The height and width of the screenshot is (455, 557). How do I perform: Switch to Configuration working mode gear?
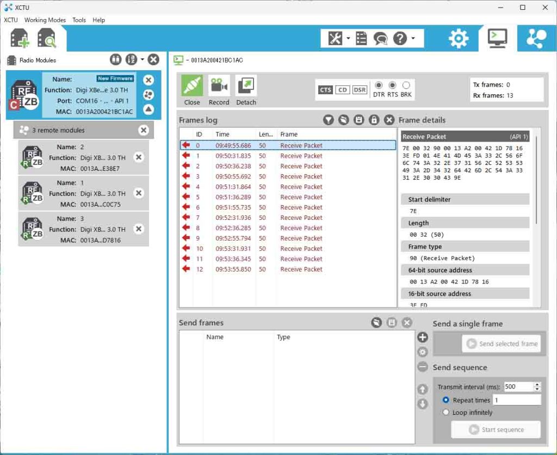(459, 39)
